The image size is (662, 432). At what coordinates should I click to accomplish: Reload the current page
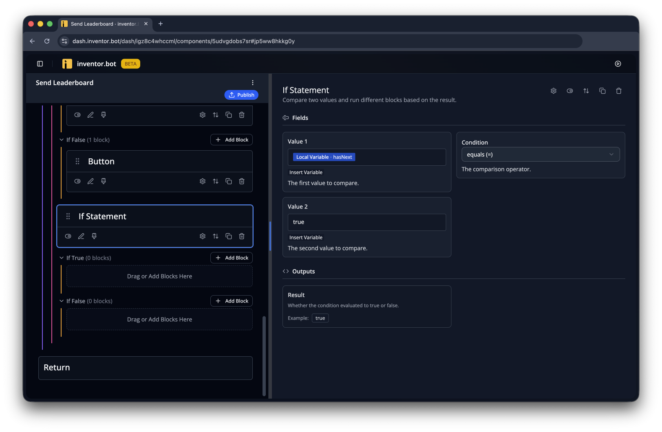[x=47, y=41]
